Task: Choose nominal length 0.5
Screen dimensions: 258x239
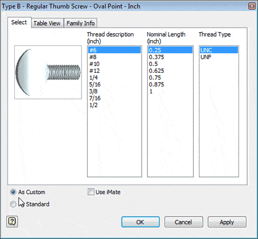Action: [x=170, y=64]
